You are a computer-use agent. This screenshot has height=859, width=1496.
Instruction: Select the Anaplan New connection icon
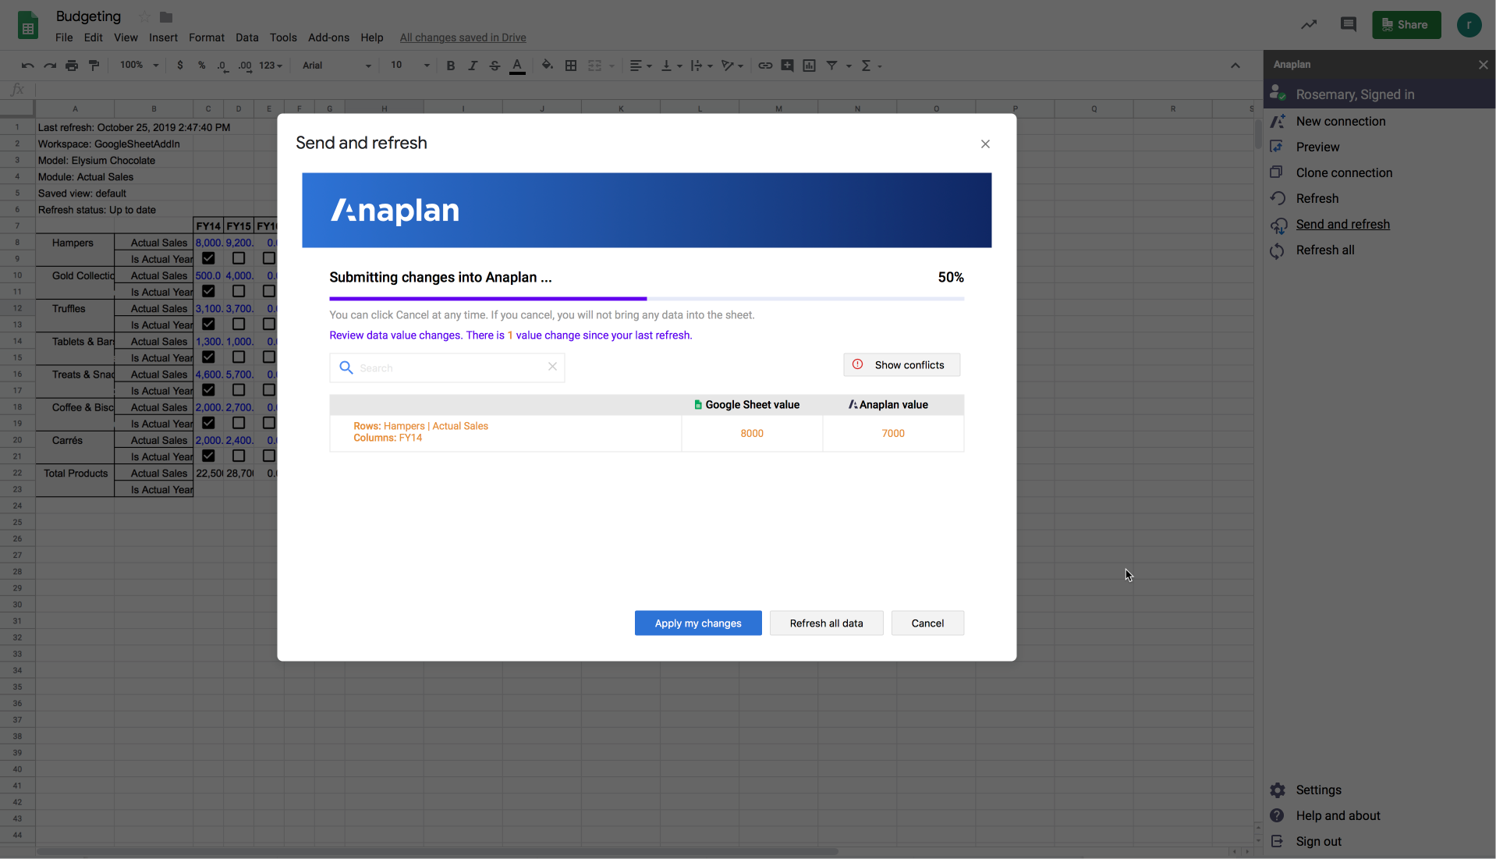[x=1278, y=121]
